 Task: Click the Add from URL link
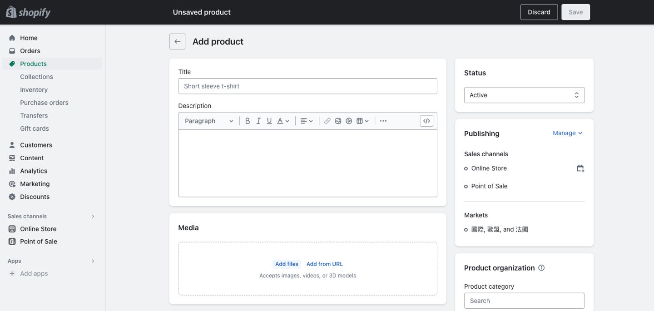324,264
